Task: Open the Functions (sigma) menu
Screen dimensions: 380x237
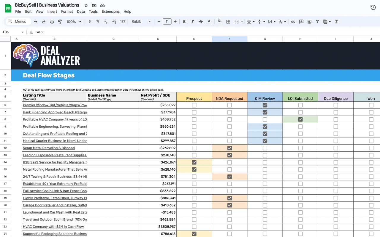Action: 336,21
